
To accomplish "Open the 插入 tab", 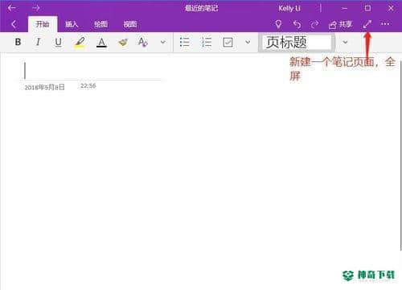I will tap(72, 24).
